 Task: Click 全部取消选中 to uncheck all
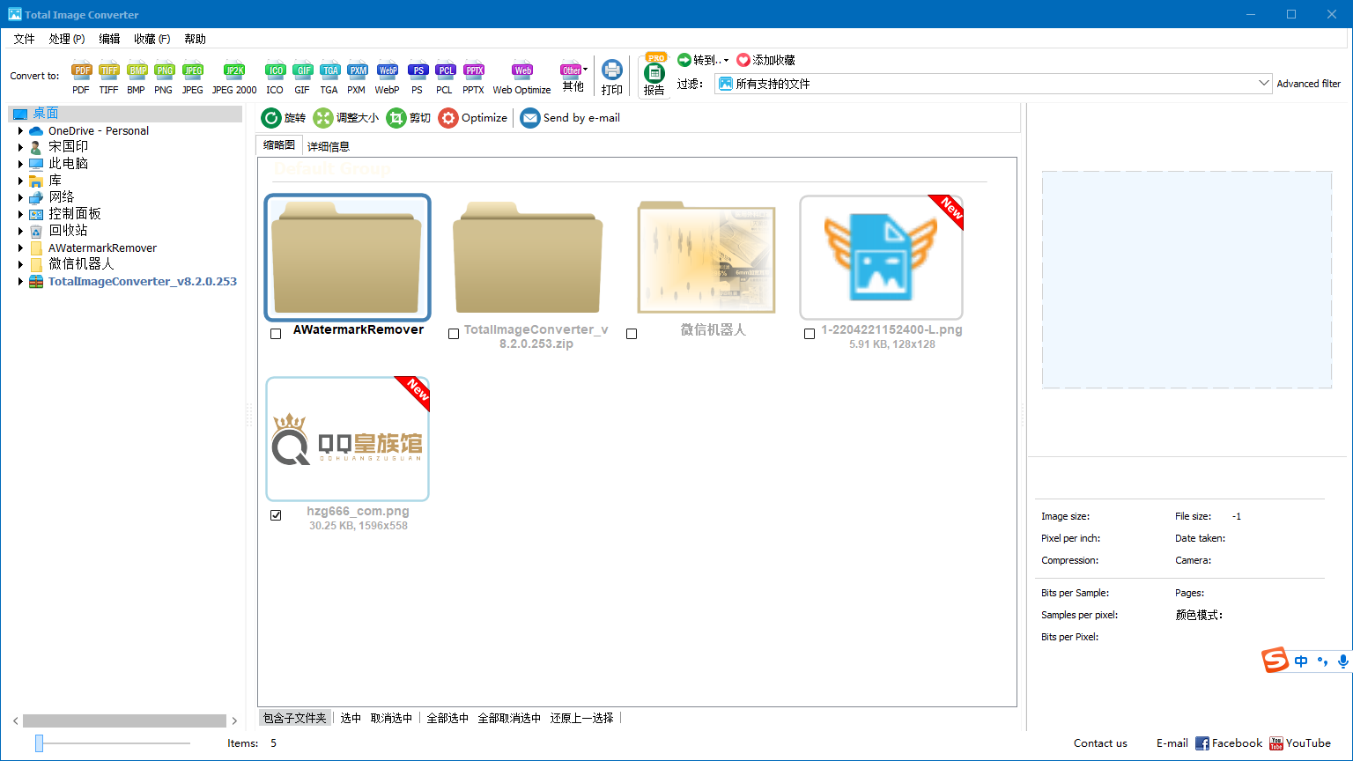tap(509, 718)
